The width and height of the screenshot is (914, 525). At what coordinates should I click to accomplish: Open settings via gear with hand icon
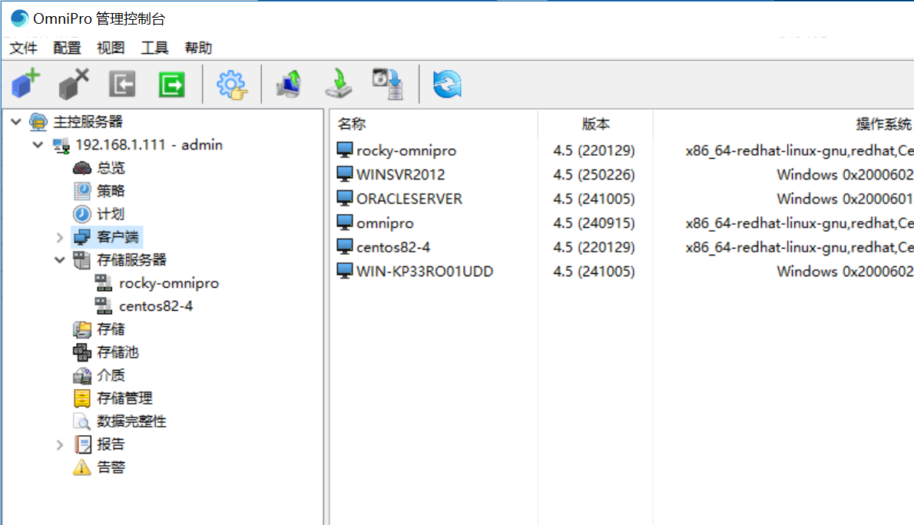pyautogui.click(x=232, y=84)
